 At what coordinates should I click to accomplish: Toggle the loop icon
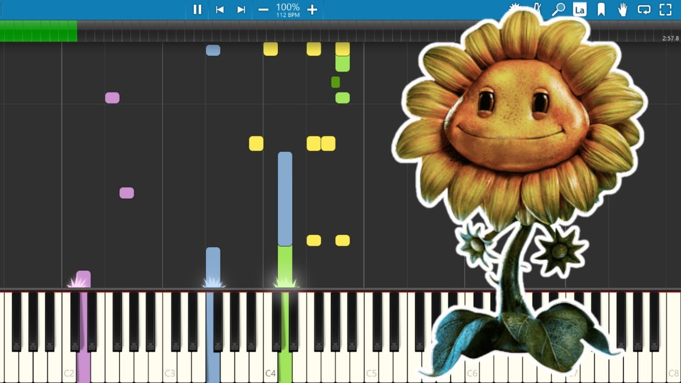pyautogui.click(x=644, y=10)
